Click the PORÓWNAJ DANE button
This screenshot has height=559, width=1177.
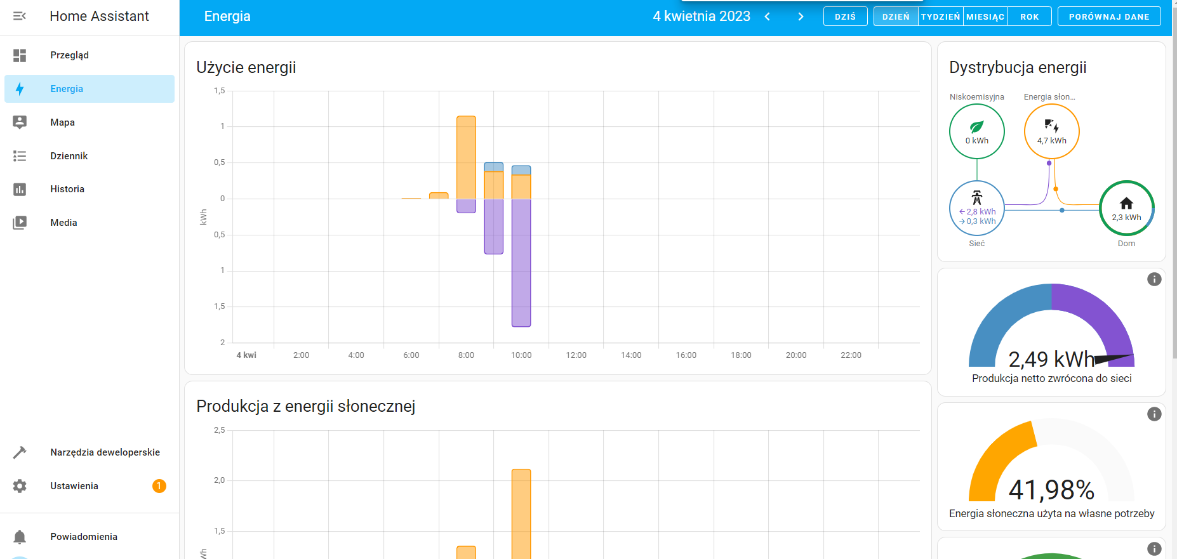[x=1109, y=16]
